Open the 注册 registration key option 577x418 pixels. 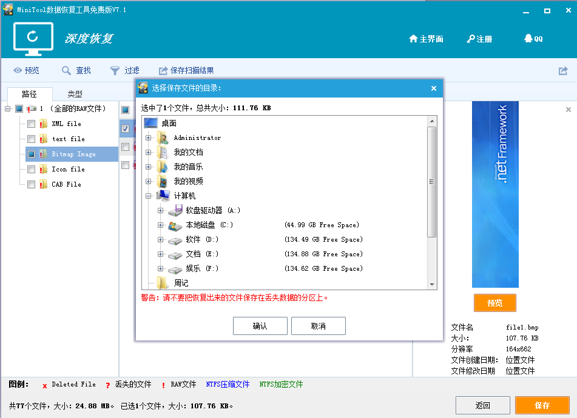pyautogui.click(x=479, y=39)
